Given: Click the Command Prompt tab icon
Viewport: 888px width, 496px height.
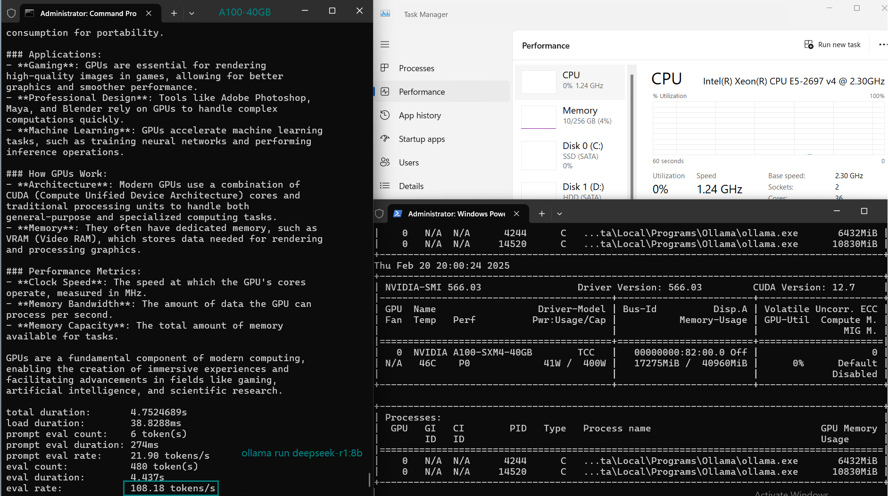Looking at the screenshot, I should point(30,13).
